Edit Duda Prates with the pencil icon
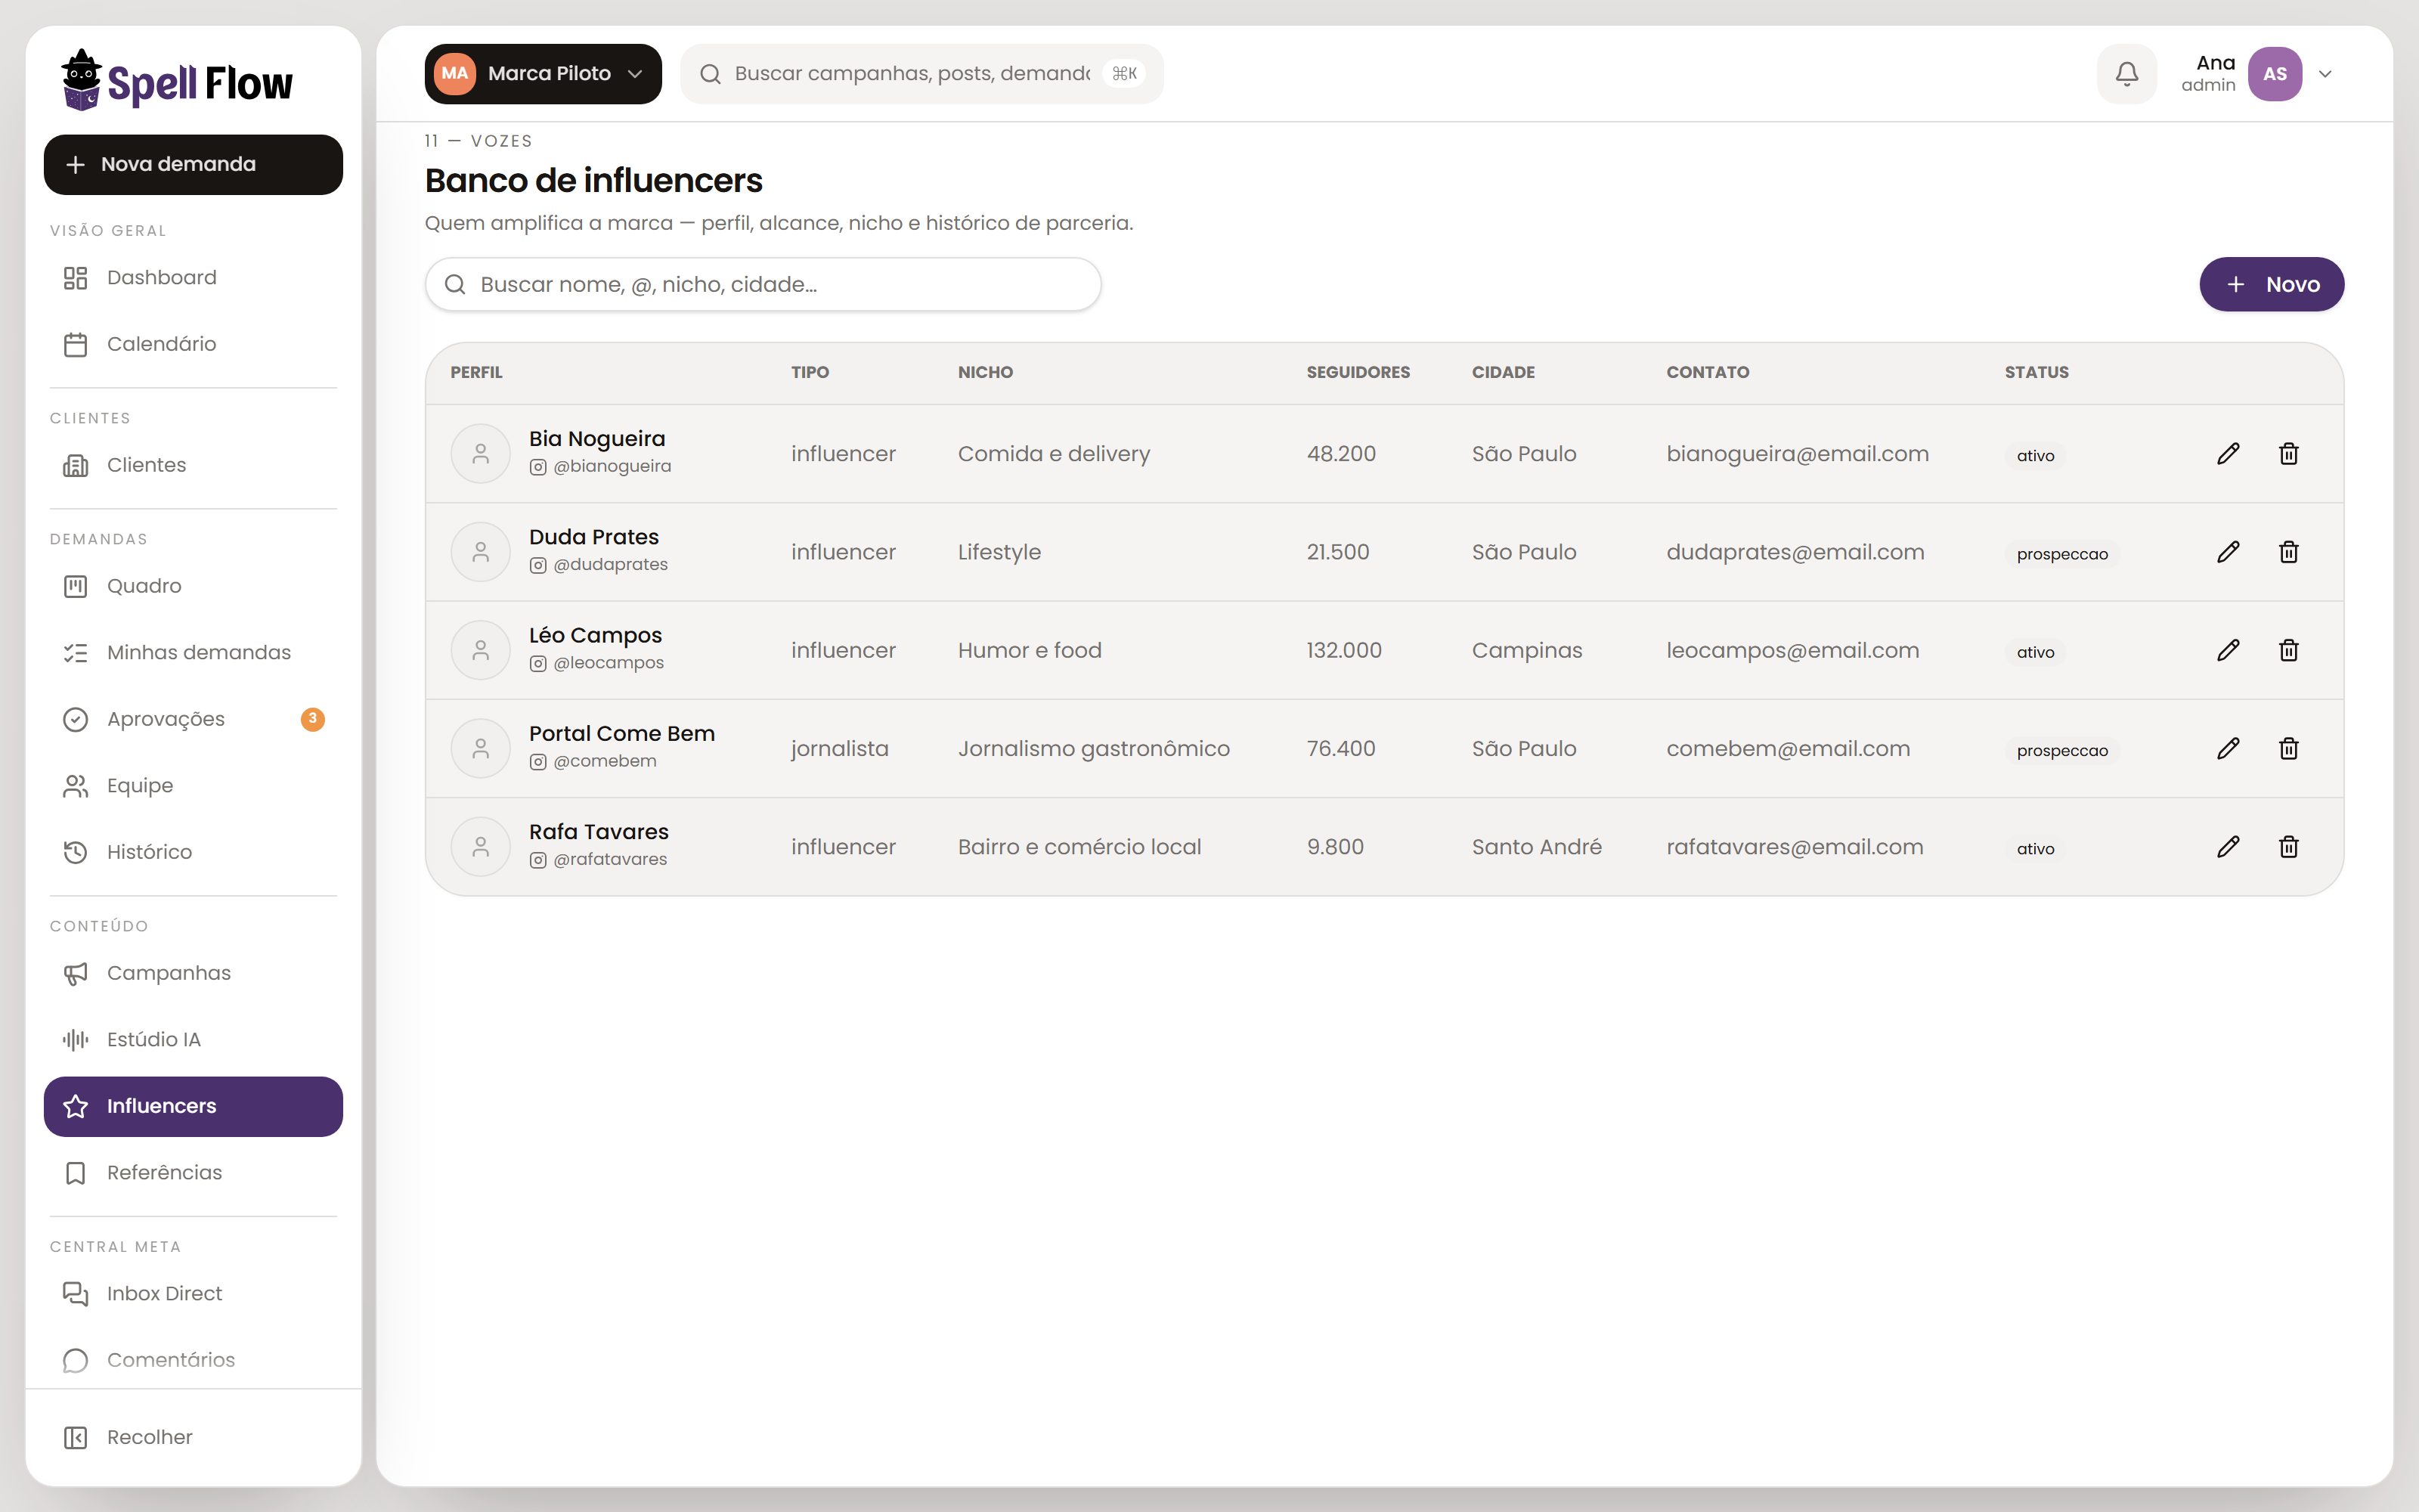The image size is (2419, 1512). coord(2228,552)
